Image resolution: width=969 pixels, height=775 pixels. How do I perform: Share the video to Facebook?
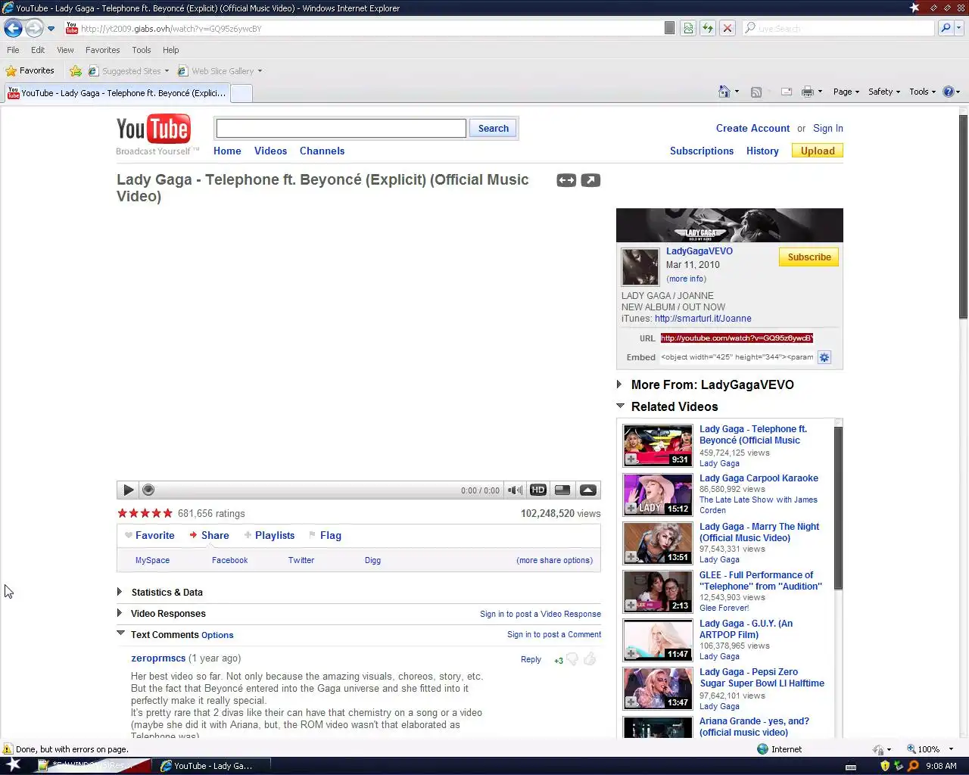pos(229,560)
